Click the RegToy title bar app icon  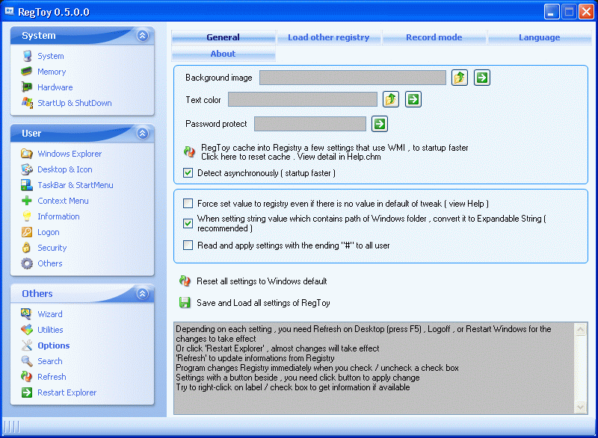[x=10, y=11]
